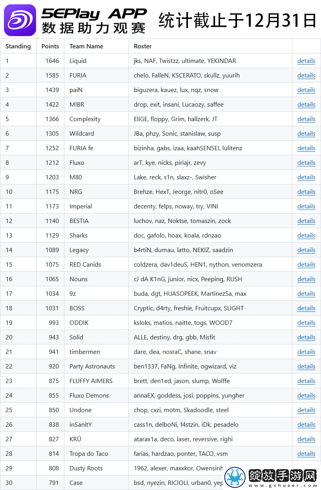Click points value 1422
The width and height of the screenshot is (321, 490).
point(52,105)
